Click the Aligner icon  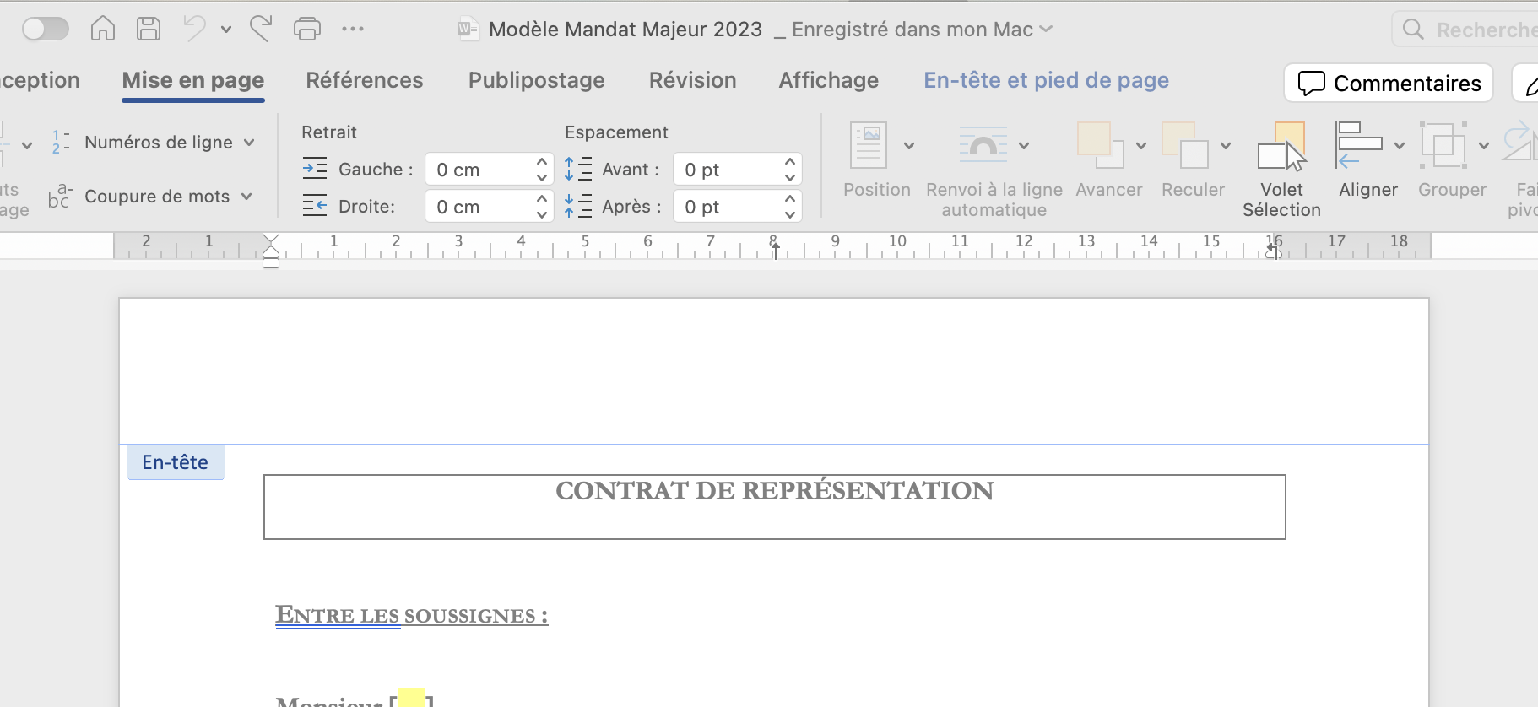pyautogui.click(x=1358, y=145)
